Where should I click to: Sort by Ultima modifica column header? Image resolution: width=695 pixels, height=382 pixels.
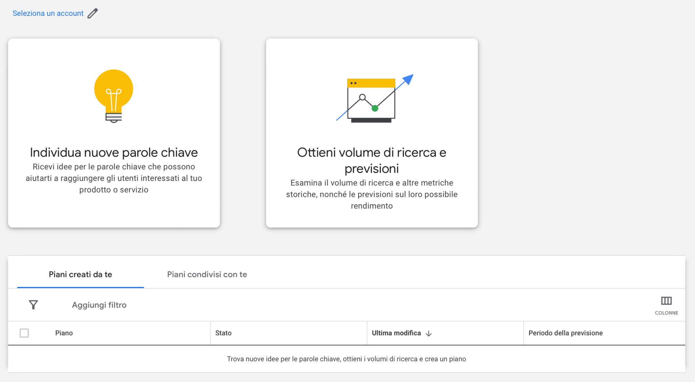tap(396, 333)
